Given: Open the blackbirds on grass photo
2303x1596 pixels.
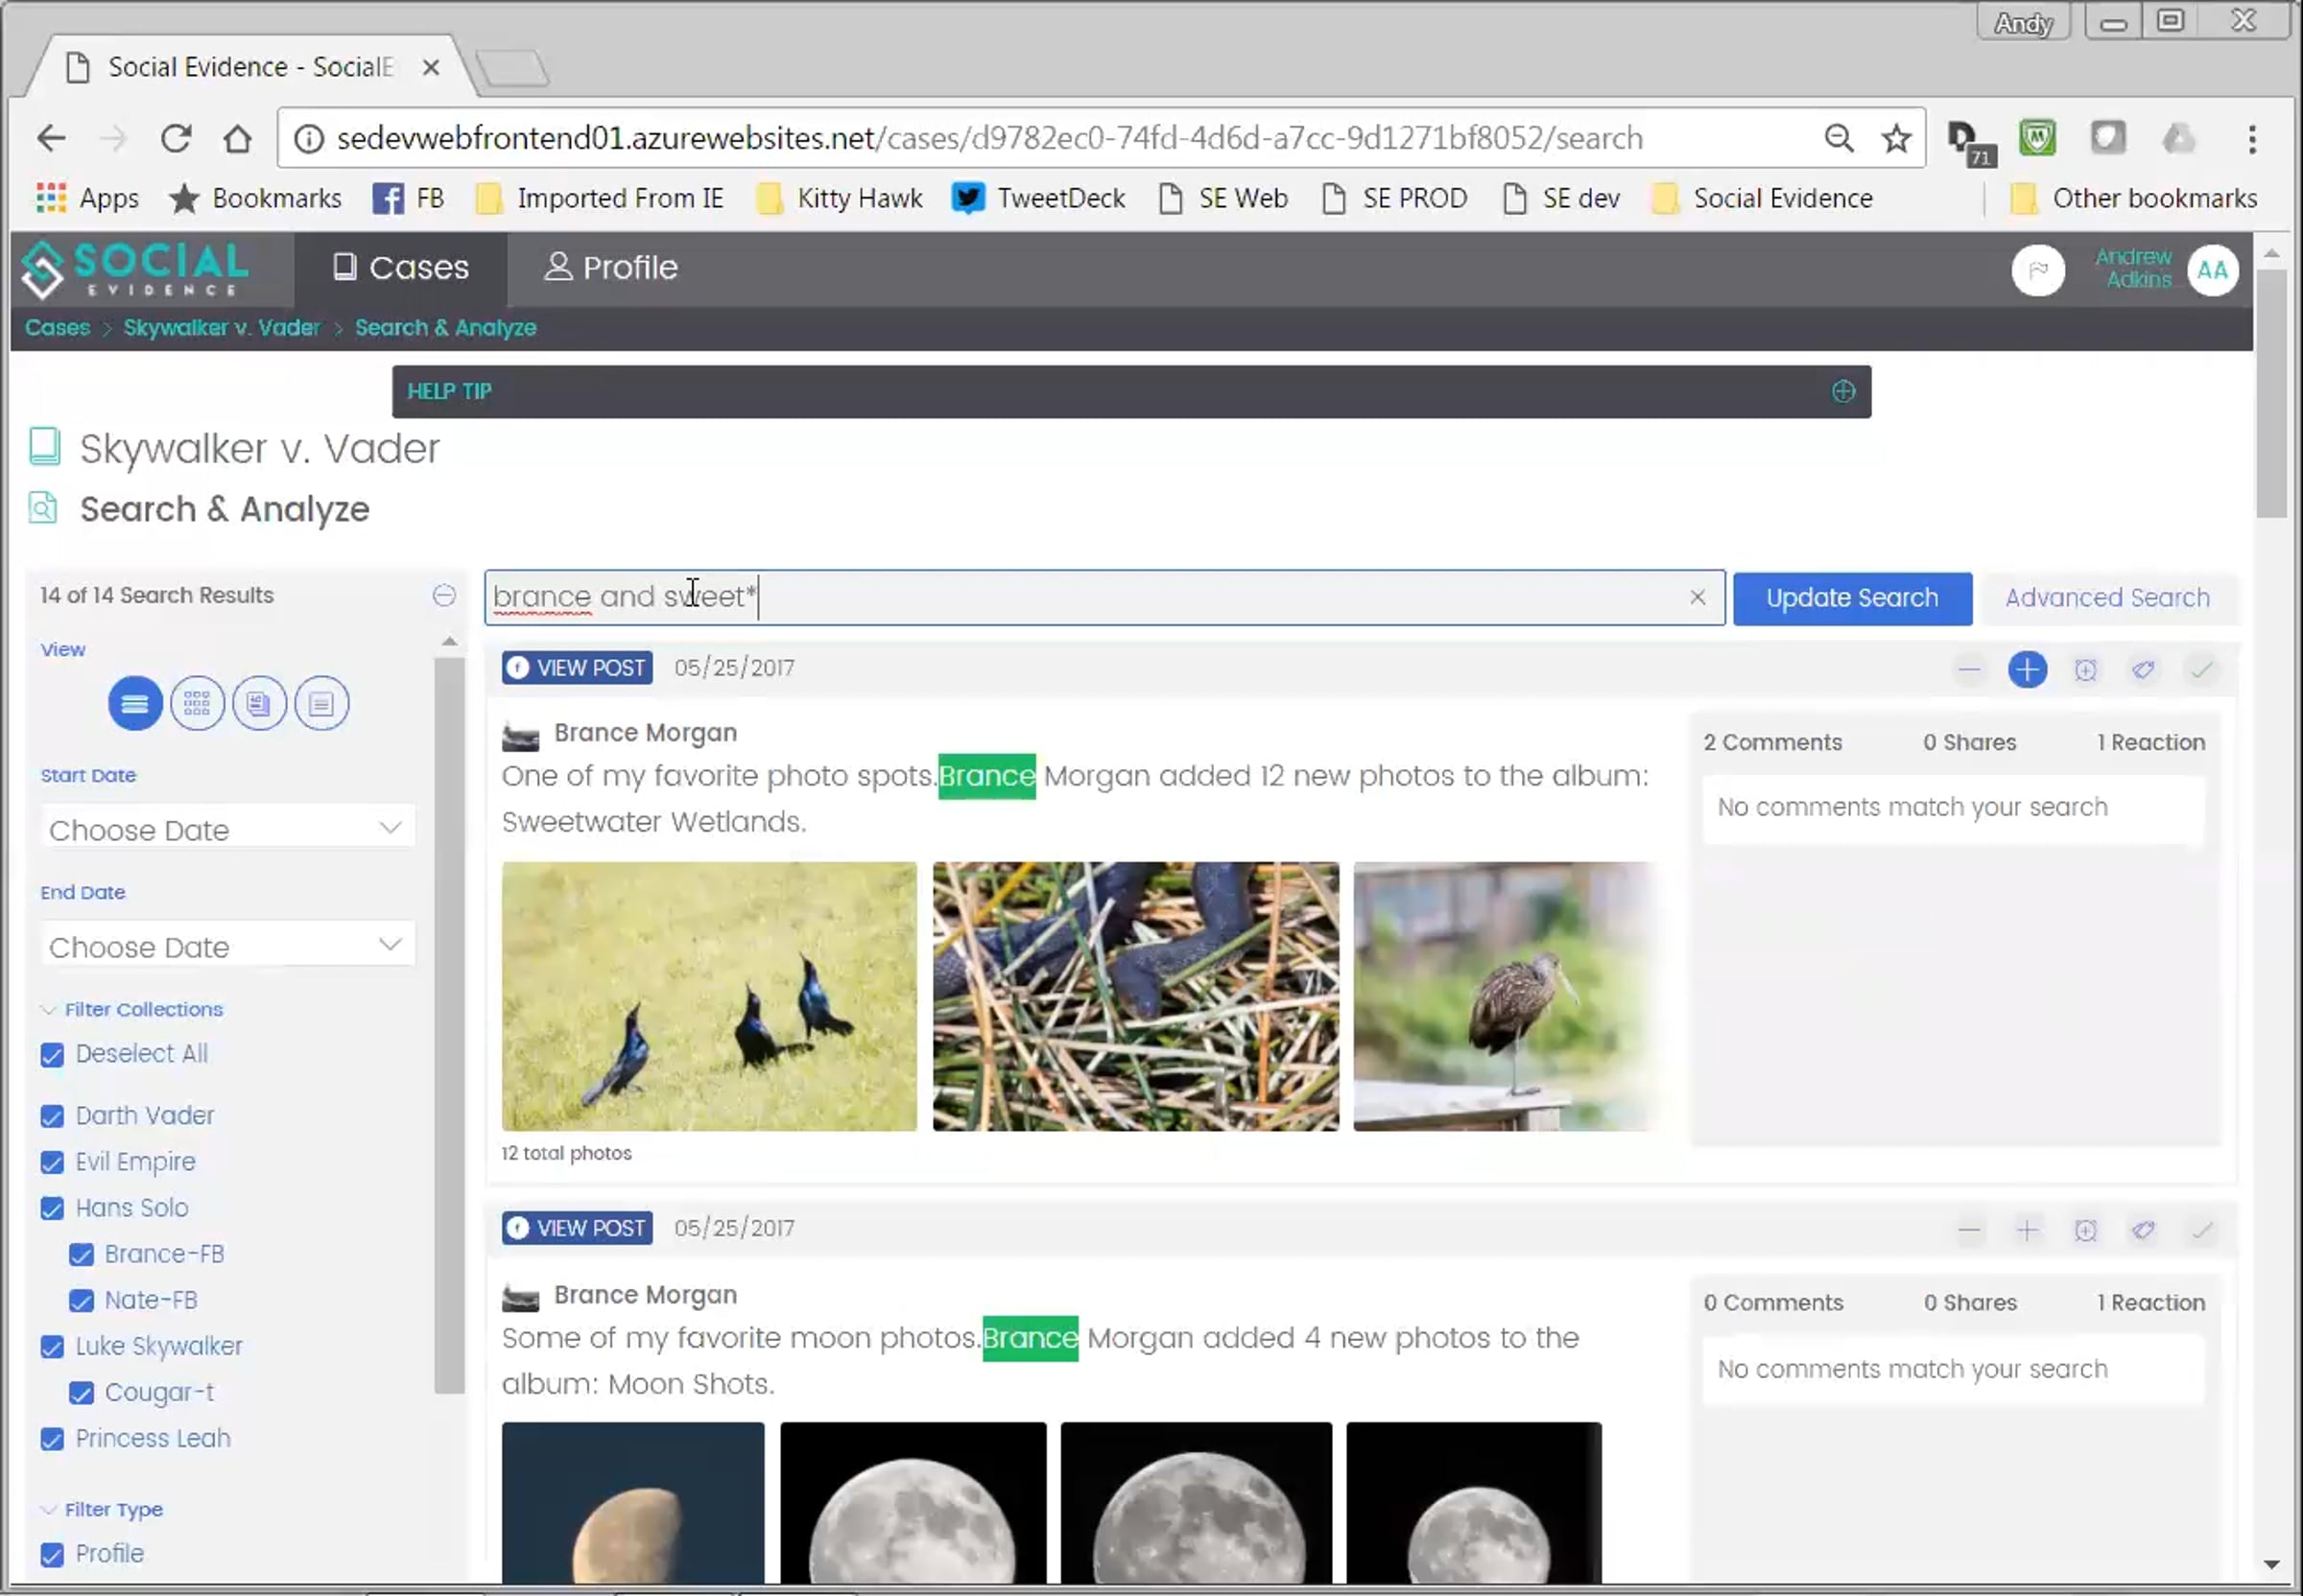Looking at the screenshot, I should coord(708,997).
